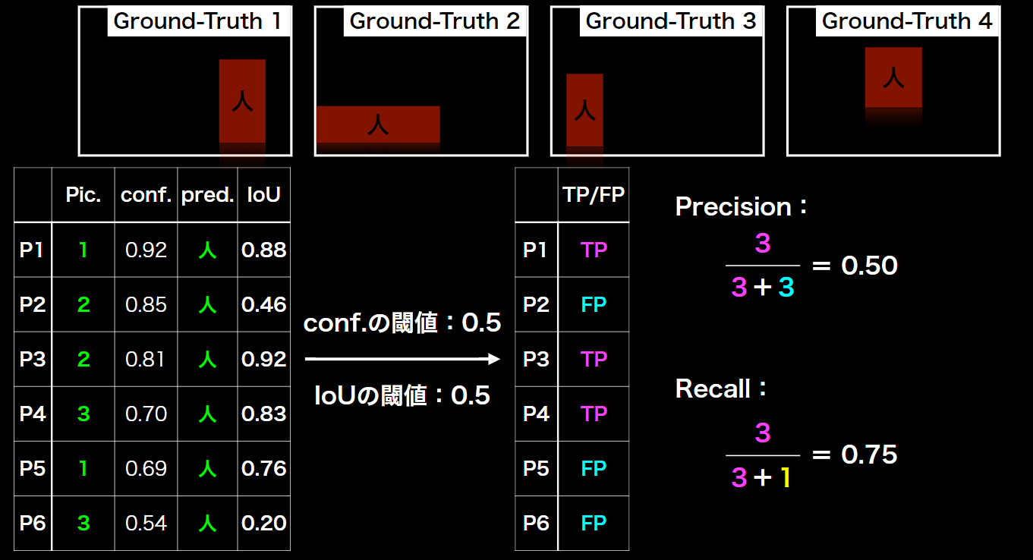The width and height of the screenshot is (1033, 560).
Task: Click the Ground-Truth 2 title label
Action: click(x=435, y=21)
